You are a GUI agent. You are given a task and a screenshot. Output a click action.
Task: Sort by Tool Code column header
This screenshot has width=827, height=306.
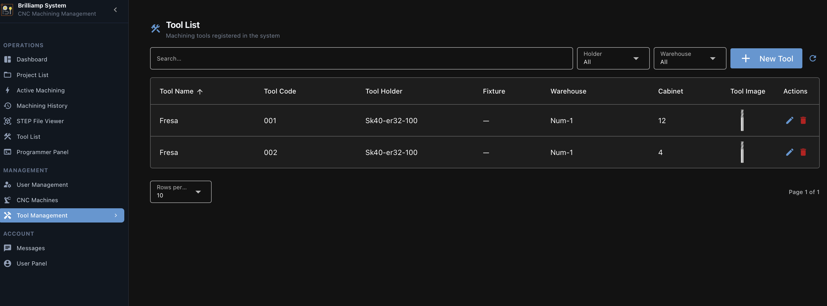click(x=280, y=91)
